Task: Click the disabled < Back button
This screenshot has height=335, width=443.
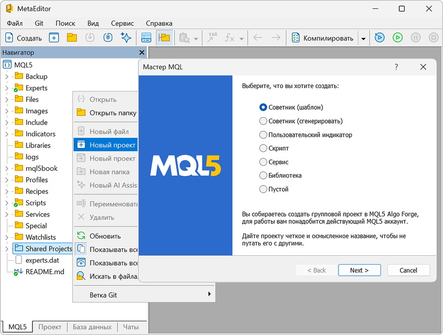Action: click(316, 271)
